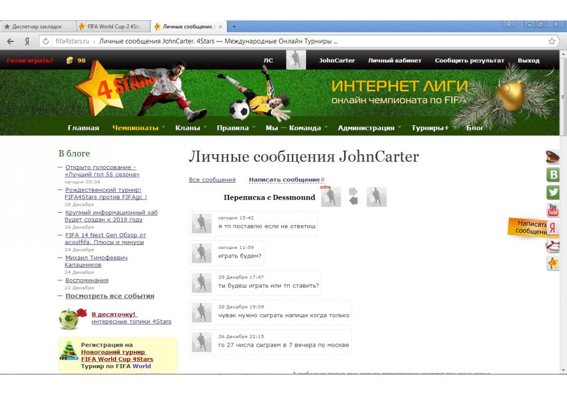Expand the Кланы navigation dropdown

click(x=191, y=128)
